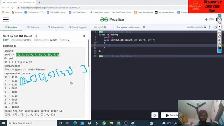Image resolution: width=224 pixels, height=126 pixels.
Task: Open a new browser tab
Action: click(39, 2)
